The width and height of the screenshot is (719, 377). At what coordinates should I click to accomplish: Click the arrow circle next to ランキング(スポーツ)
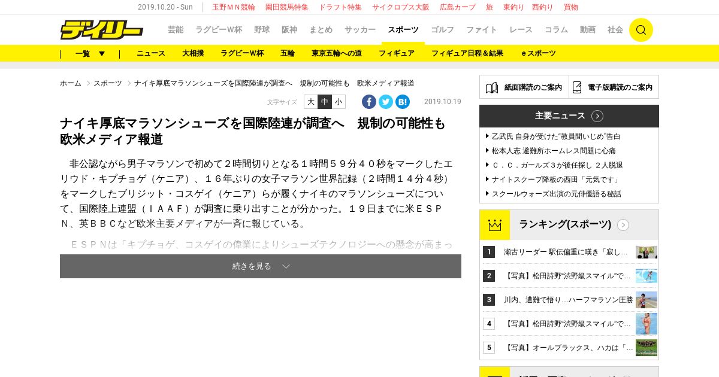pos(623,225)
